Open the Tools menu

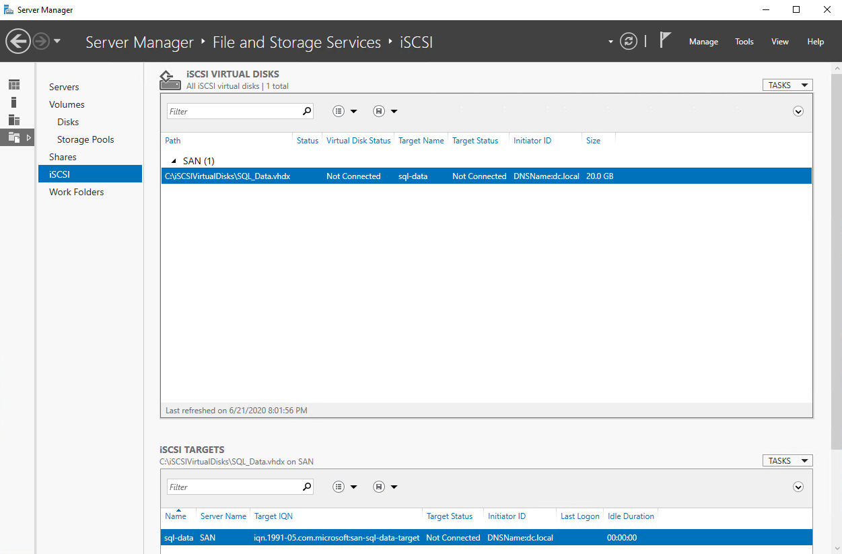744,42
